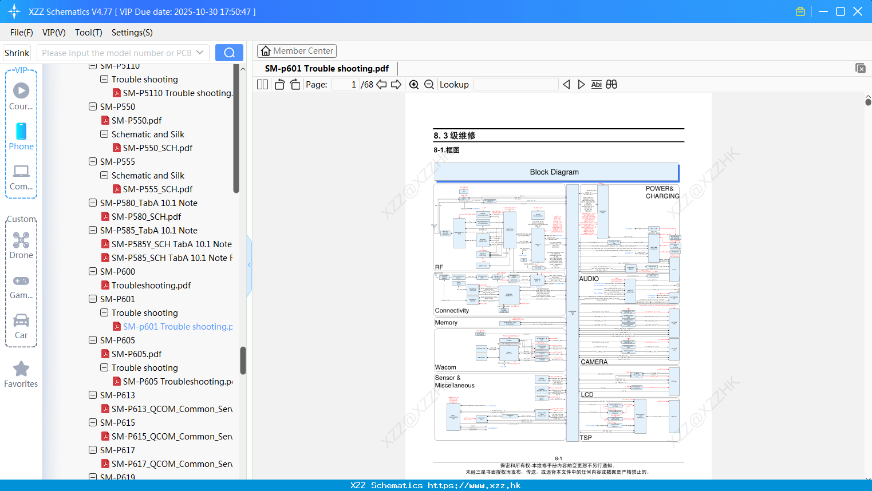Image resolution: width=872 pixels, height=491 pixels.
Task: Zoom in on the PDF
Action: [414, 84]
